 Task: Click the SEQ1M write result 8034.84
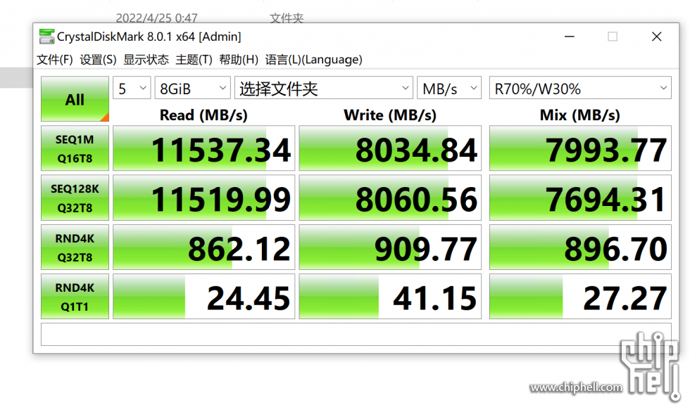390,148
